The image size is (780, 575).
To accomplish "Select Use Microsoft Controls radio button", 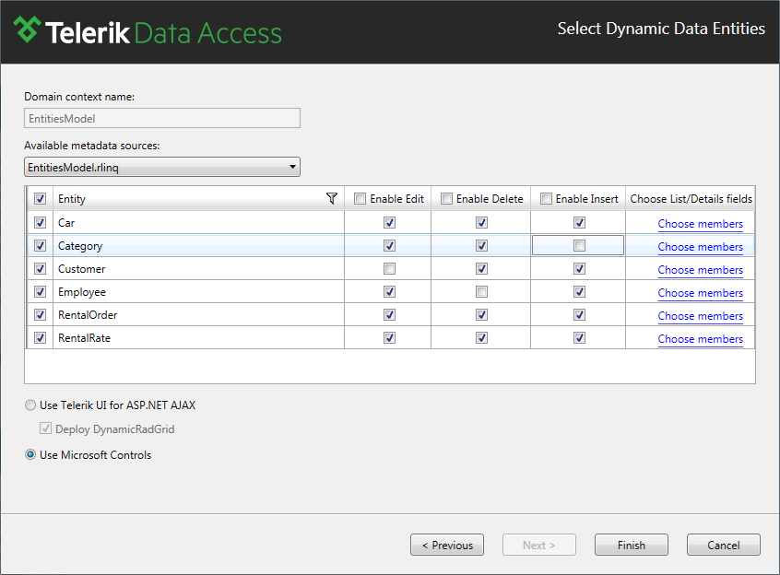I will pos(30,454).
